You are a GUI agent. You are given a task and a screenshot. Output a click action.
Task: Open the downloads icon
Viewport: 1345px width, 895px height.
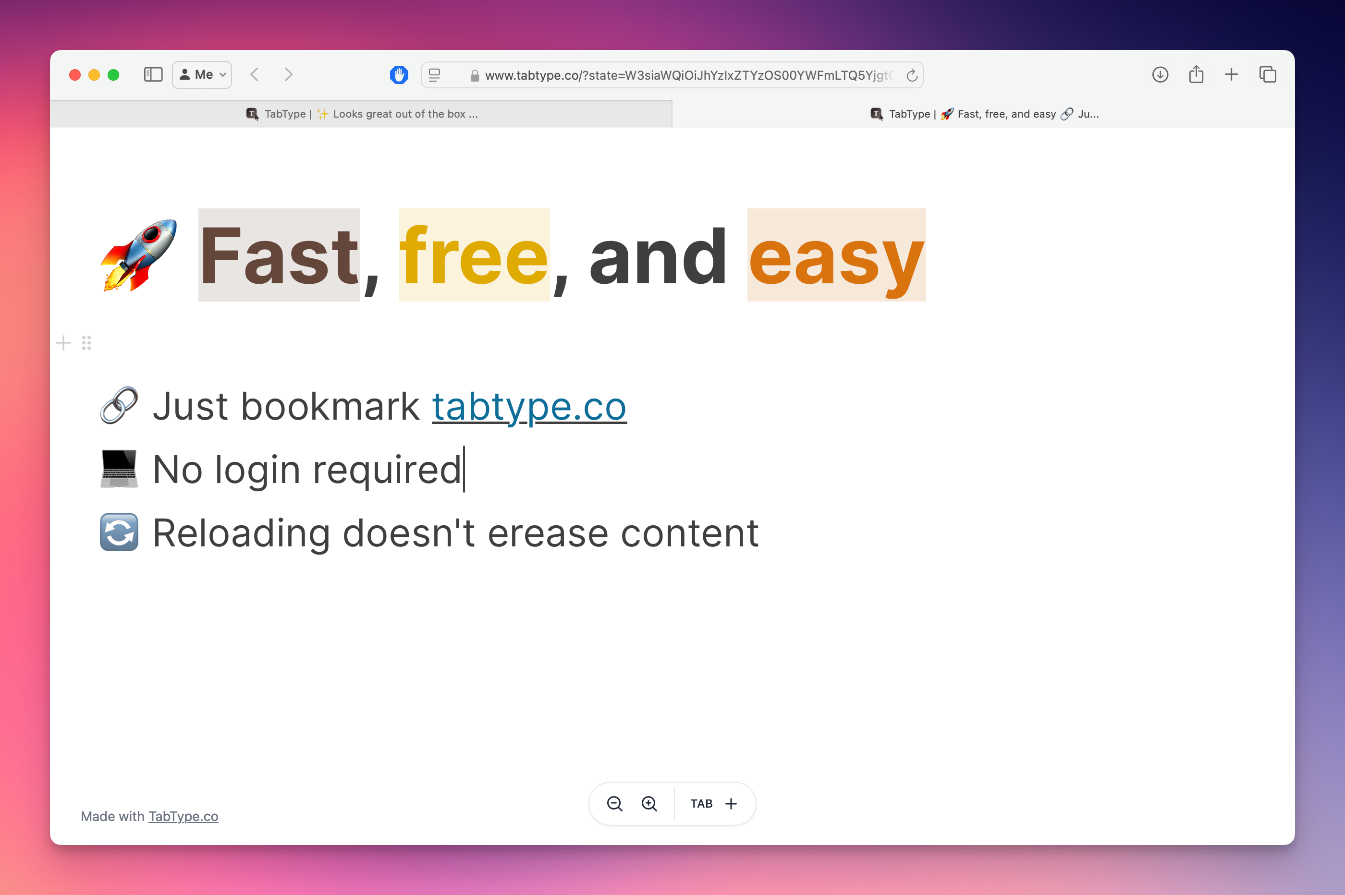tap(1160, 75)
